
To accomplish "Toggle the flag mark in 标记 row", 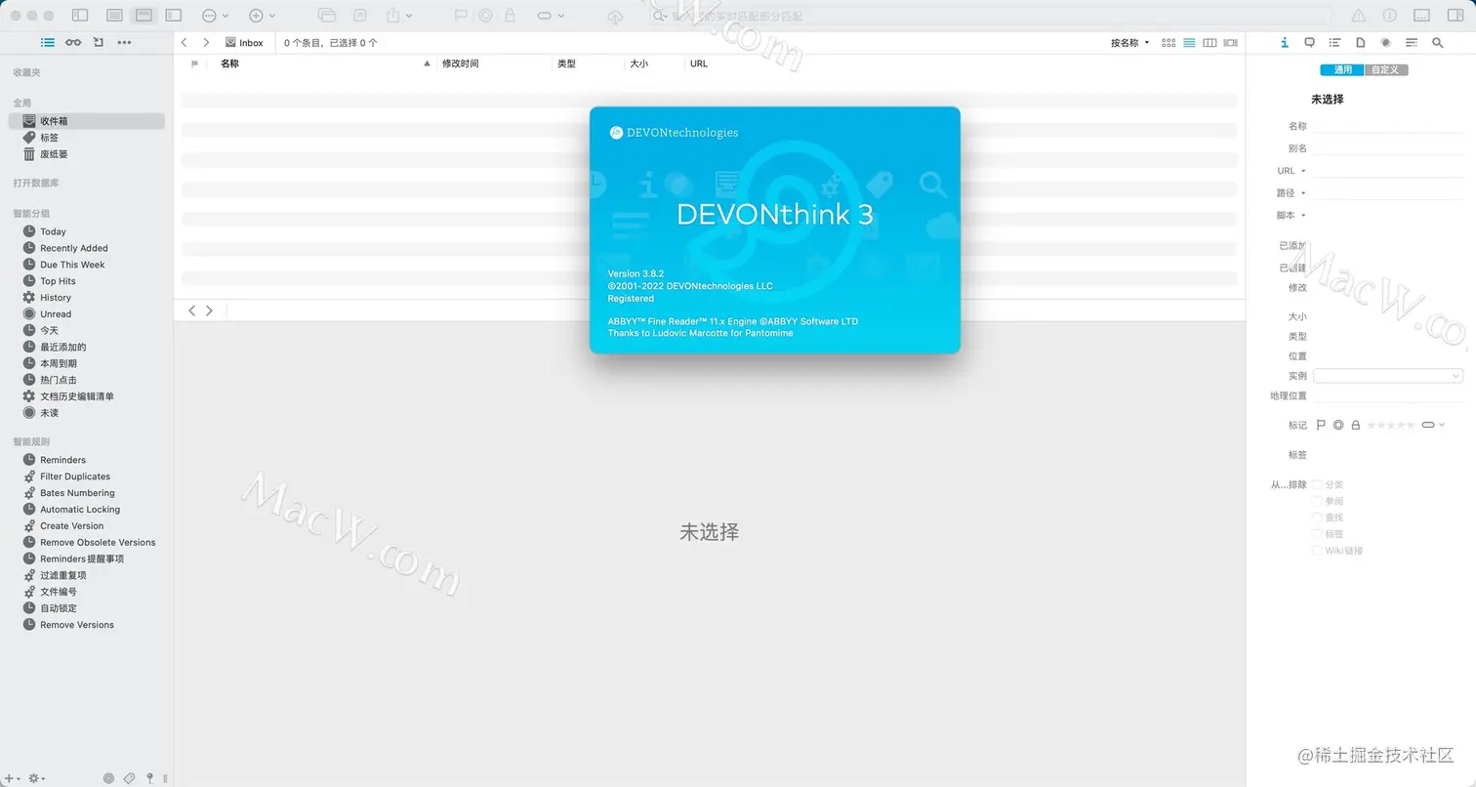I will (x=1321, y=425).
